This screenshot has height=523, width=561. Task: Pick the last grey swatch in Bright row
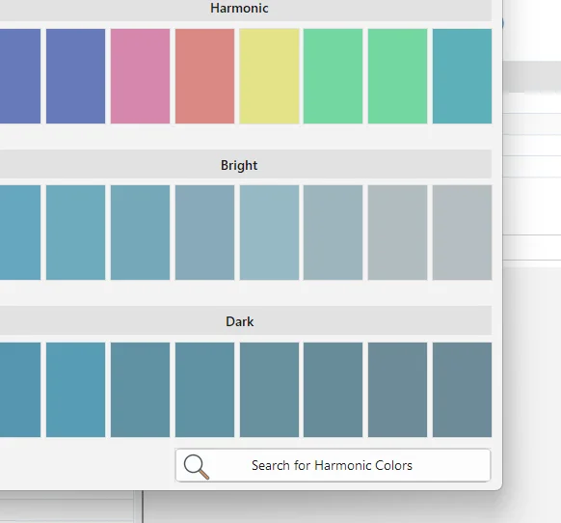(x=462, y=233)
